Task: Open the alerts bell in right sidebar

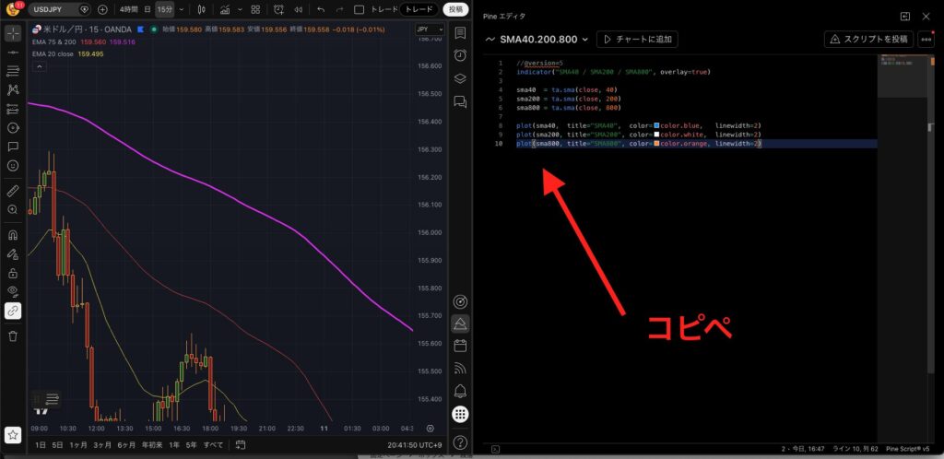Action: click(459, 391)
